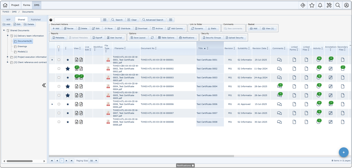Click the diamond arrow icon in the header
Viewport: 352px width, 168px height.
pos(303,5)
